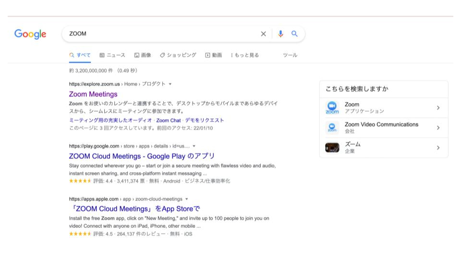Open the Zoom Meetings result link
The image size is (461, 259).
[x=93, y=94]
